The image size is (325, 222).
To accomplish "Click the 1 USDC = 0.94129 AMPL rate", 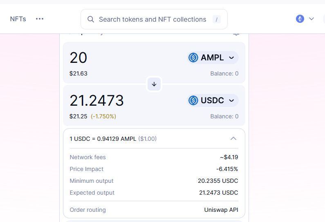I will click(103, 139).
